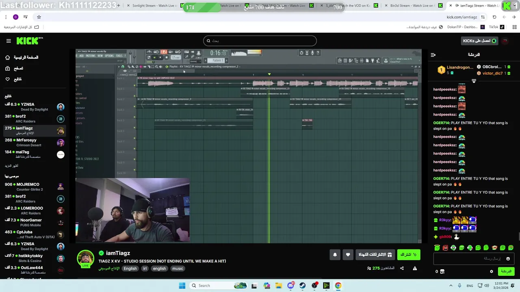The height and width of the screenshot is (292, 520).
Task: Expand the chat leaderboard arrow
Action: 474,81
